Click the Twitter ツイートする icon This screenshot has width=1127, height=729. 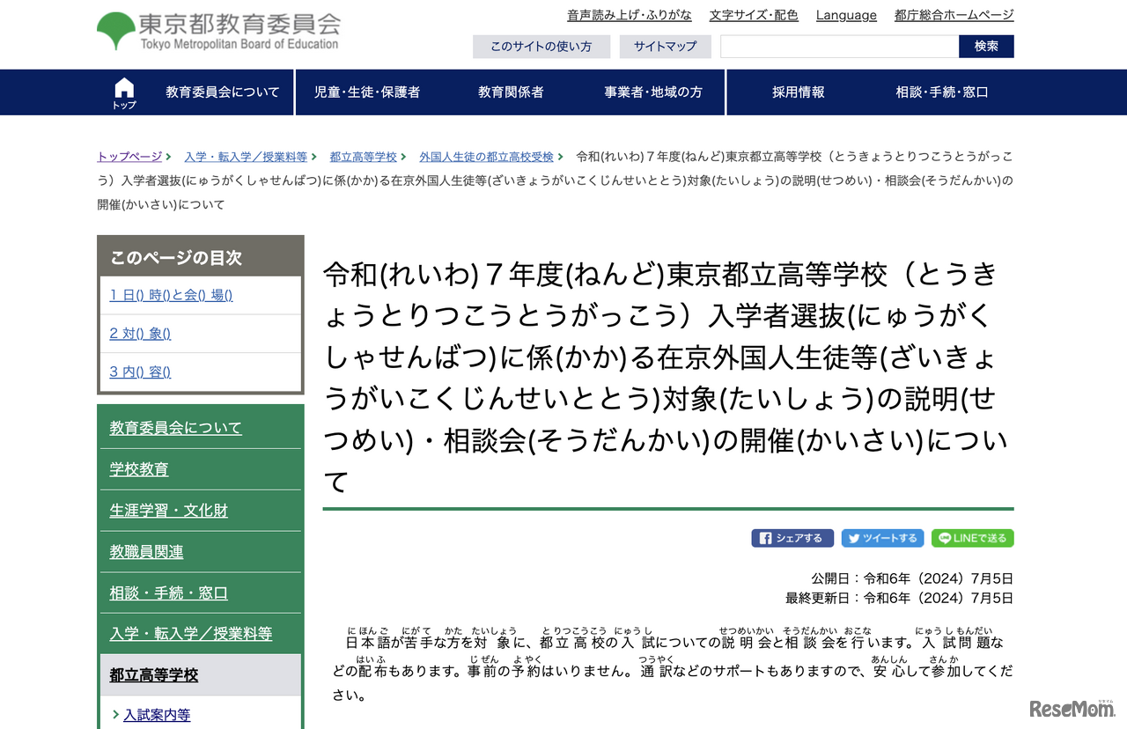point(882,538)
